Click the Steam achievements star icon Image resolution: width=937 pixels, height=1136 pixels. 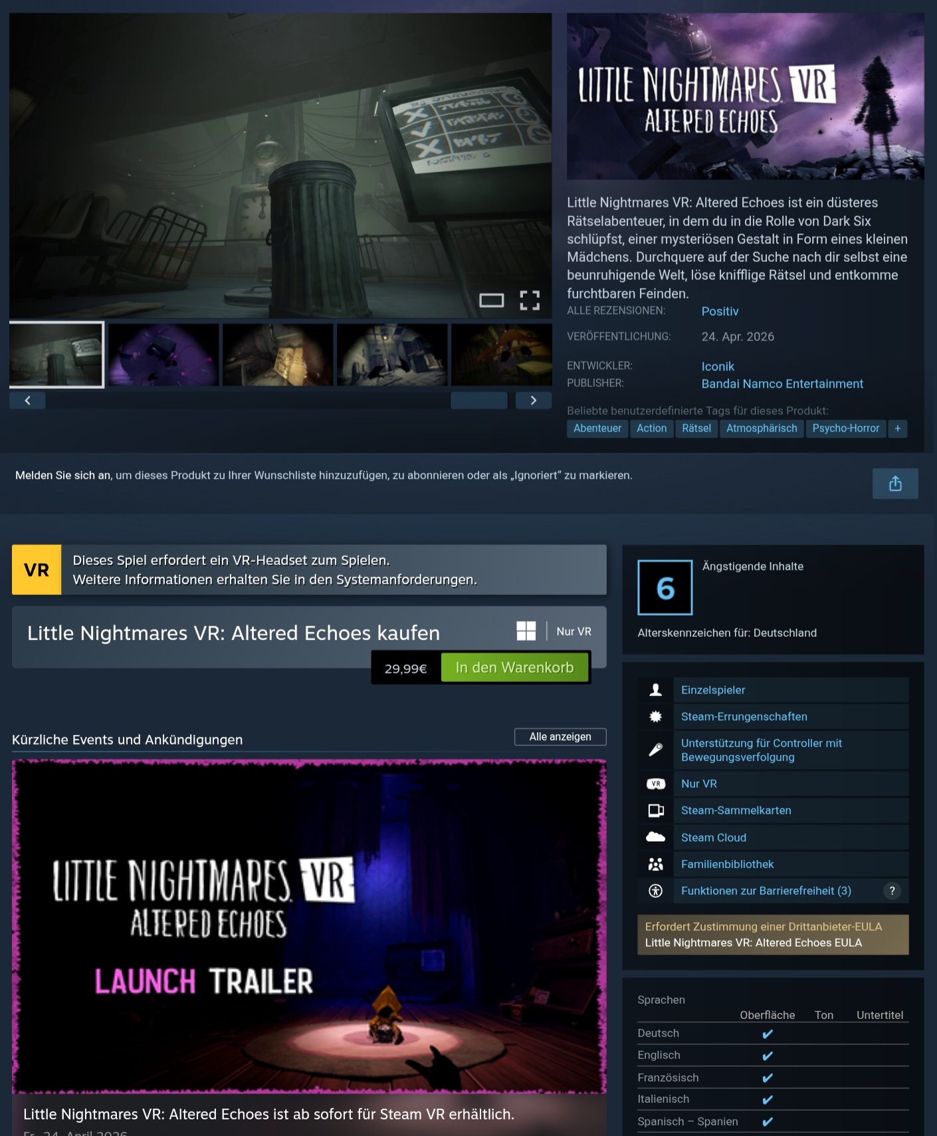pos(655,717)
